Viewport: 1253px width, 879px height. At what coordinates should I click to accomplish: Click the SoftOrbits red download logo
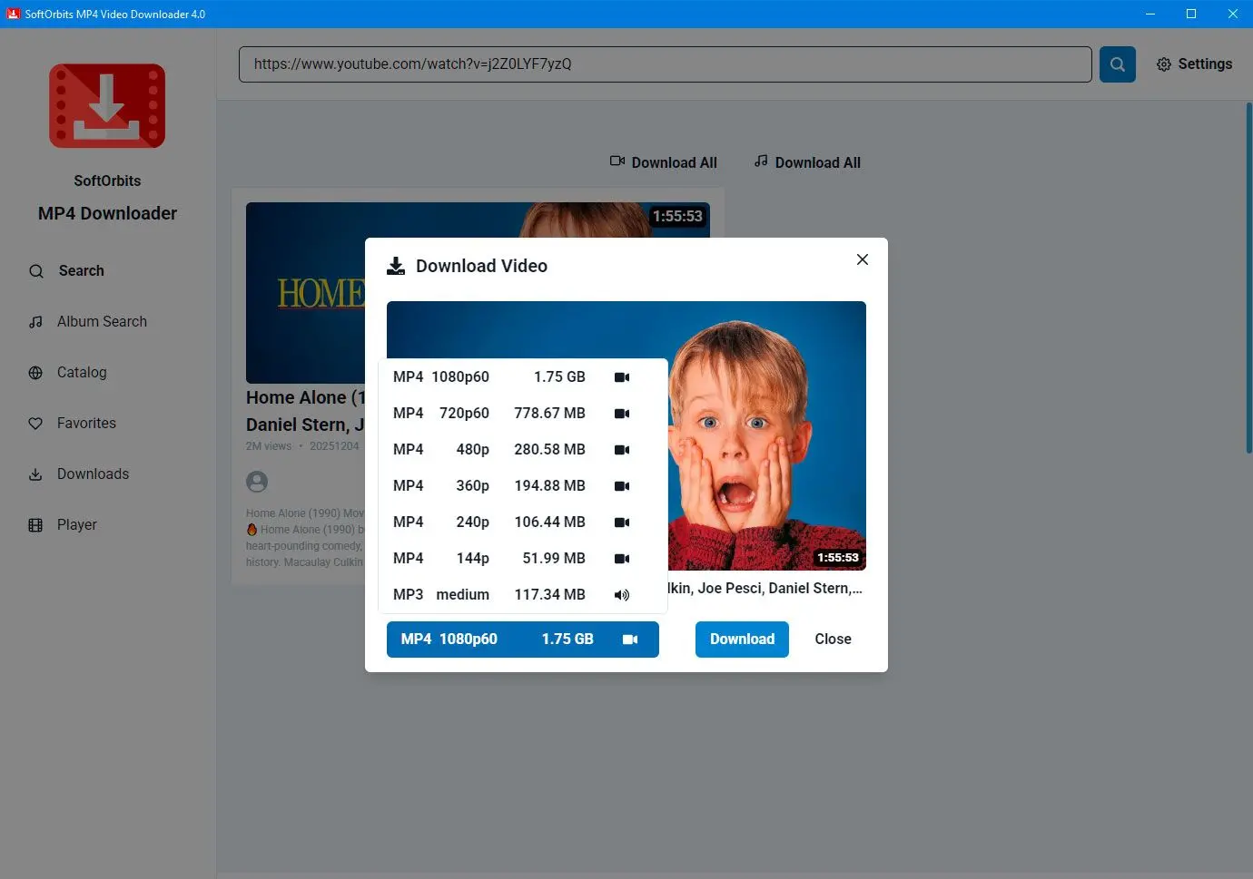click(x=107, y=106)
